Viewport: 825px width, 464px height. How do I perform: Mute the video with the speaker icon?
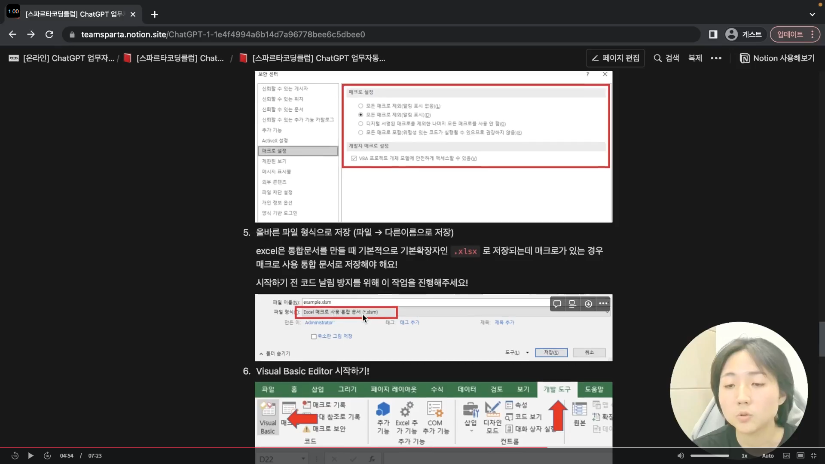click(x=681, y=456)
